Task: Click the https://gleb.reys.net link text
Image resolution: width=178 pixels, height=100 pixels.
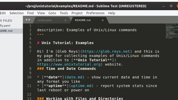Action: click(x=106, y=51)
